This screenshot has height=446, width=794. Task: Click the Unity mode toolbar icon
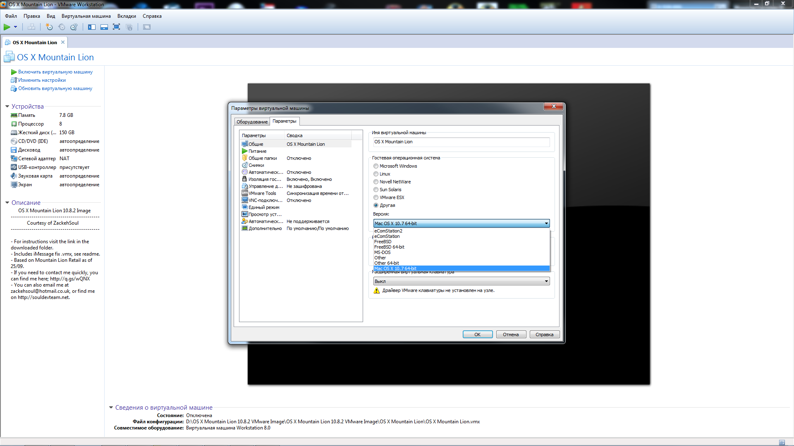(x=129, y=27)
